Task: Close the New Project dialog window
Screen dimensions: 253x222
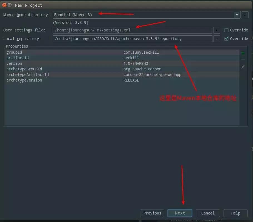Action: coord(4,5)
